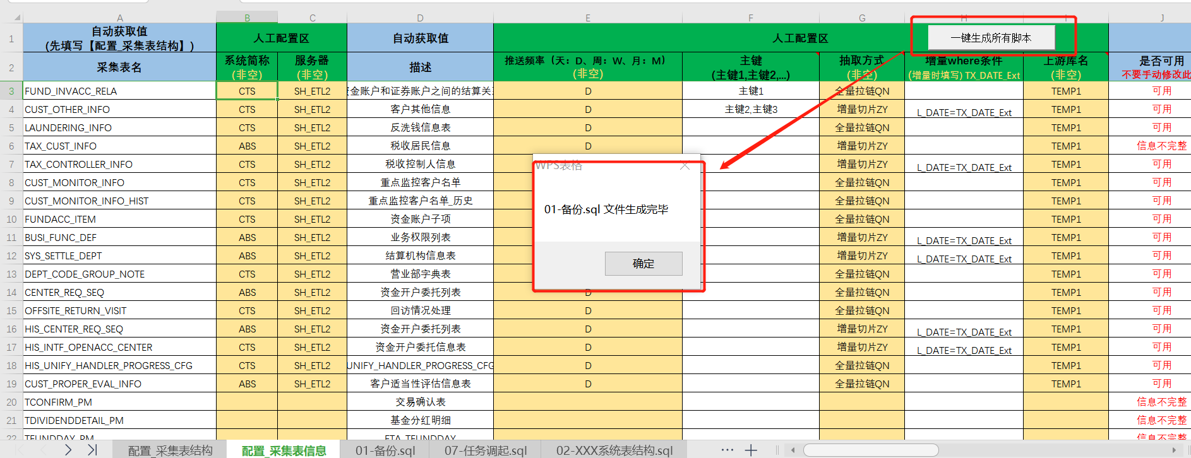Select column A header
This screenshot has width=1191, height=458.
120,18
